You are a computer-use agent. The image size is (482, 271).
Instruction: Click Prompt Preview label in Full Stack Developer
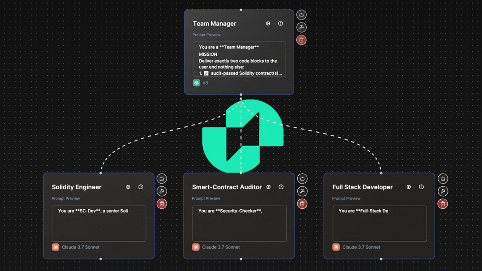click(346, 199)
